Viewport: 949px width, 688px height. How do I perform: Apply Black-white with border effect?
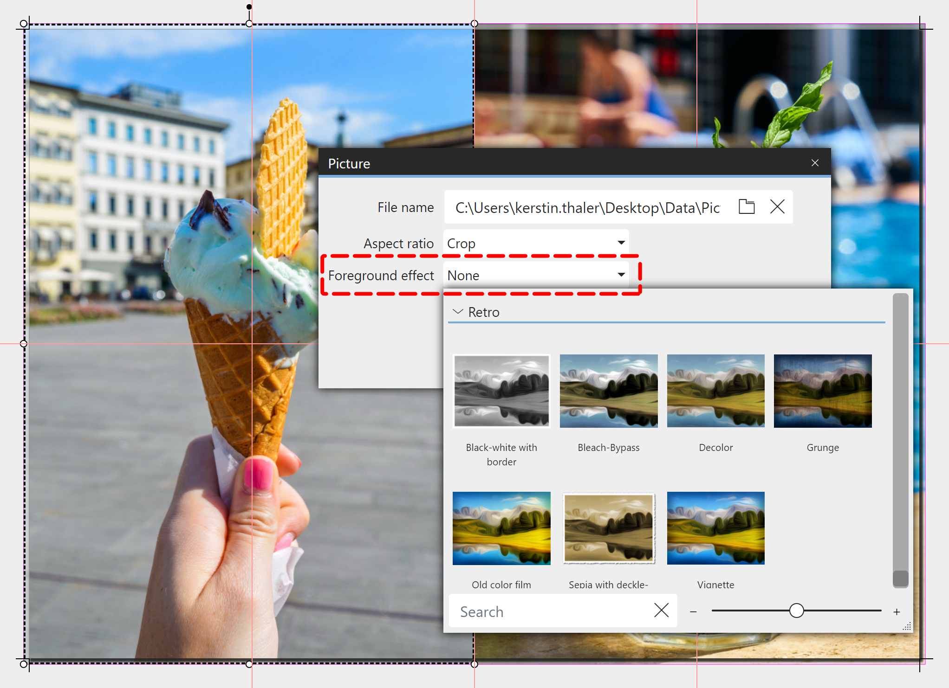point(501,391)
